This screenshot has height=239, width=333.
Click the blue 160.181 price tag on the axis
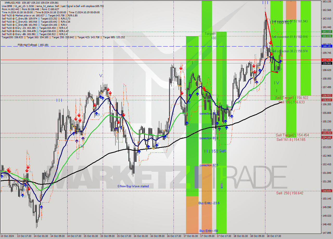327,46
